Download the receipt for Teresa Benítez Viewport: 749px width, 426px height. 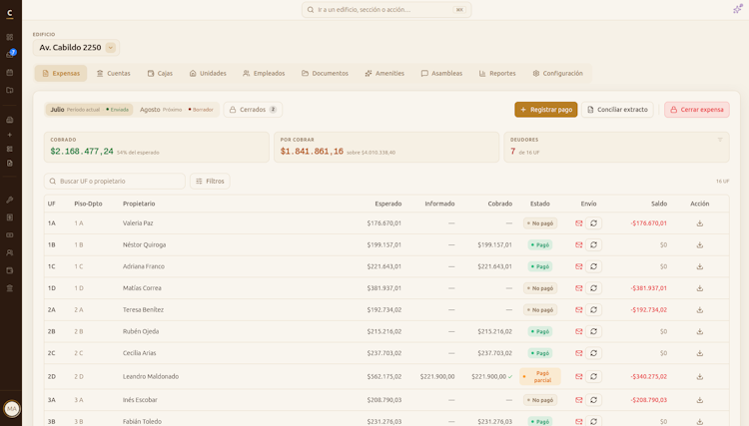(x=700, y=309)
